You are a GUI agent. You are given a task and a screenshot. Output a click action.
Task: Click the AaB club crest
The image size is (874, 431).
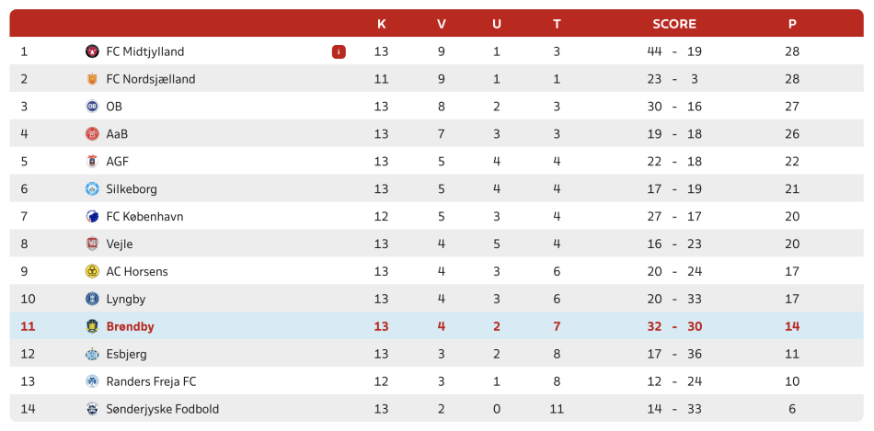(92, 134)
